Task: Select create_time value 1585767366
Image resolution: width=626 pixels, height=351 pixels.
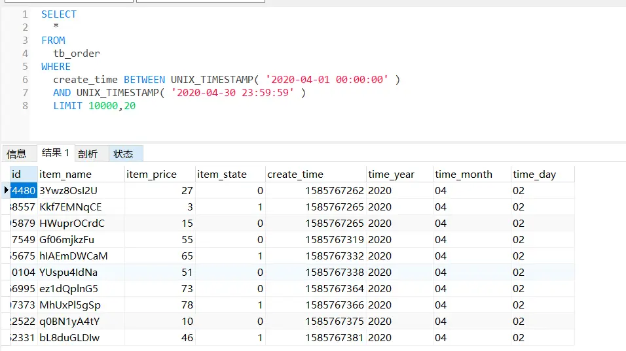Action: tap(316, 305)
